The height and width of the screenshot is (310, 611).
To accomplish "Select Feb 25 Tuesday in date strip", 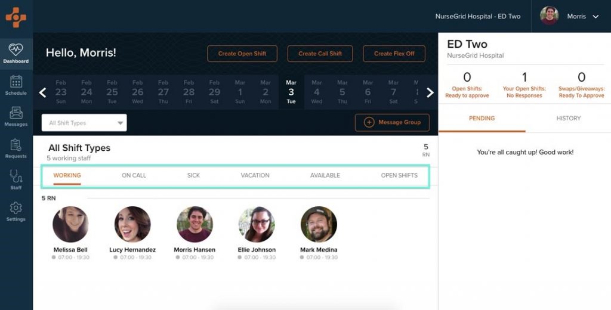I will pos(112,92).
